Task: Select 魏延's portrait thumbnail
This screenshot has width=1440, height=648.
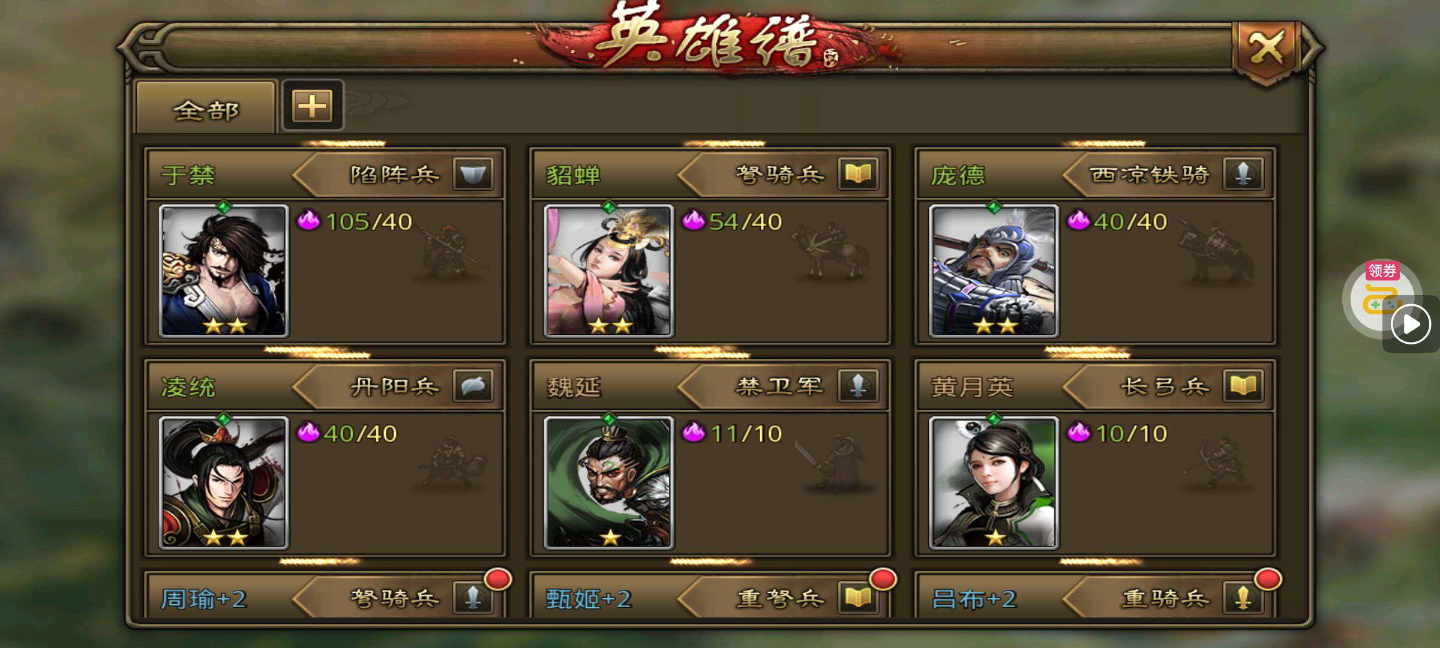Action: (x=609, y=483)
